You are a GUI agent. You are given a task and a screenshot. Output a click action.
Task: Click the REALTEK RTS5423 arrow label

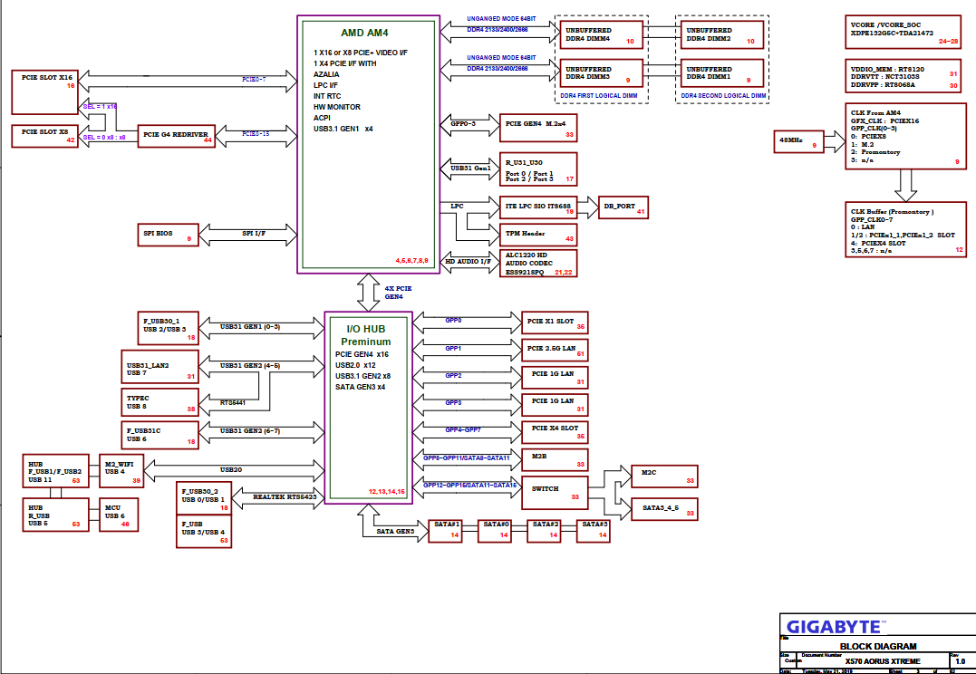pyautogui.click(x=285, y=497)
